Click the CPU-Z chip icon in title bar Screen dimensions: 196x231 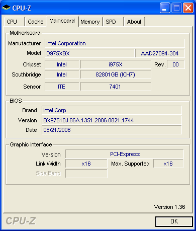(6, 8)
